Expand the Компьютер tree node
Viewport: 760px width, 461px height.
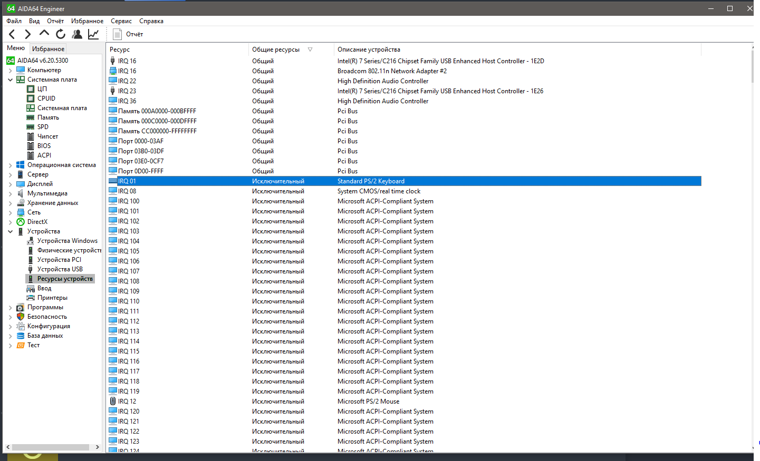tap(10, 70)
